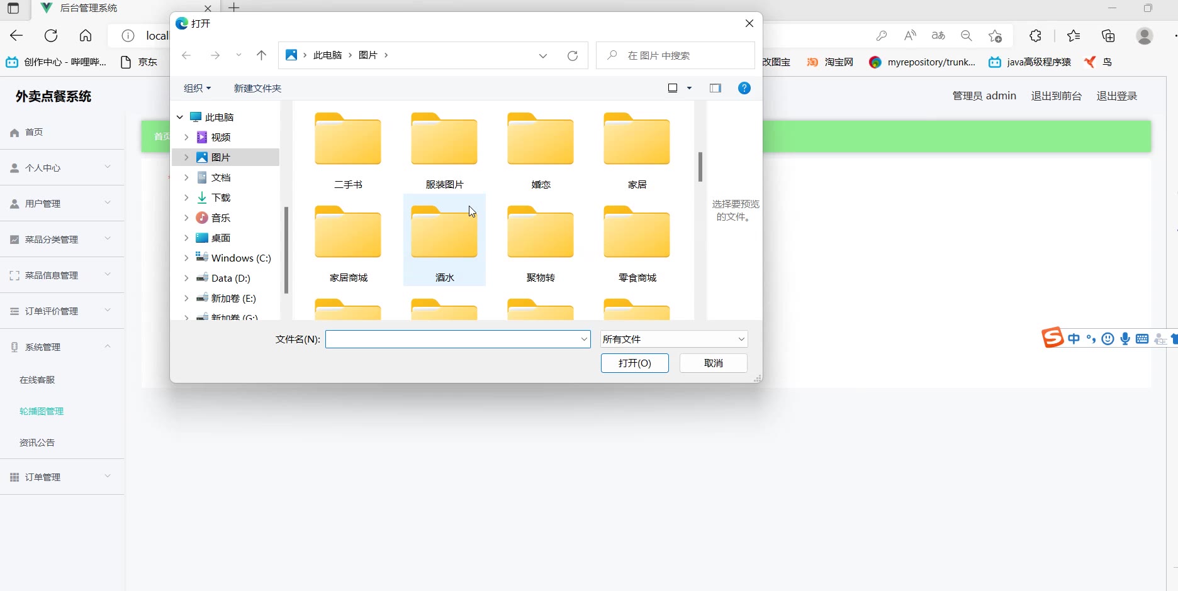
Task: Expand 菜品信息管理 sidebar menu
Action: click(62, 275)
